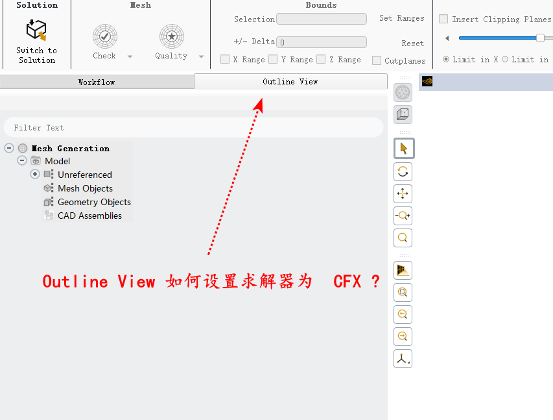Click the clipping plane slider handle

point(540,38)
